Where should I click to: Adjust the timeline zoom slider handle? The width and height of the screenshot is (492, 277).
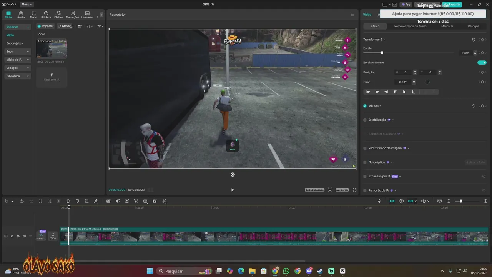pos(461,201)
